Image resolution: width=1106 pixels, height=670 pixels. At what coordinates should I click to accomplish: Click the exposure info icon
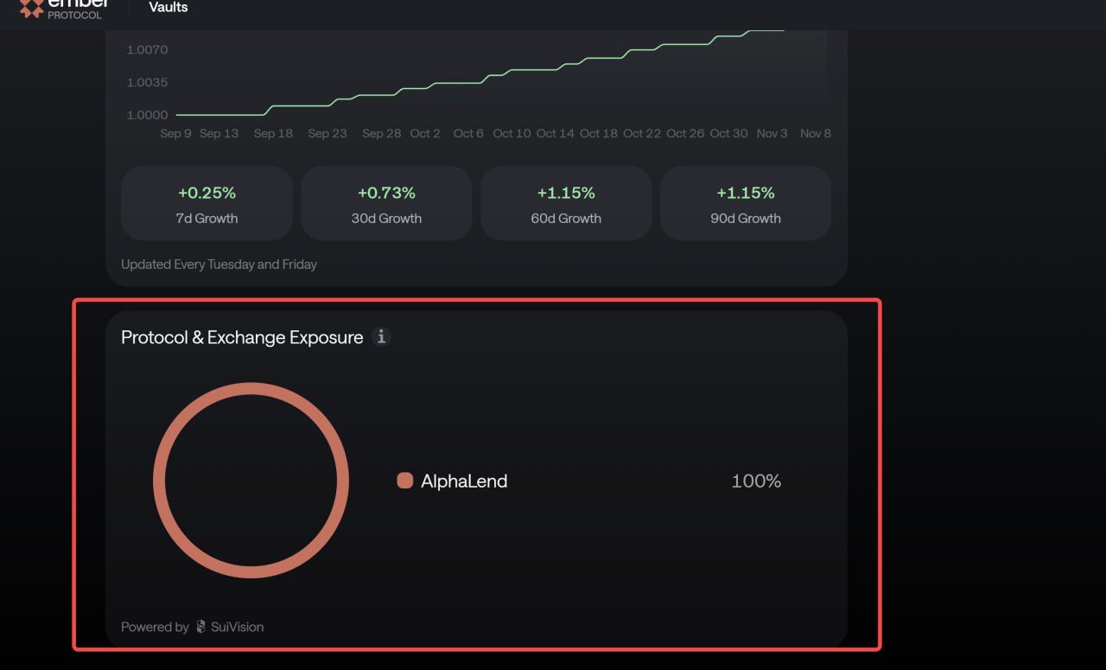point(381,337)
